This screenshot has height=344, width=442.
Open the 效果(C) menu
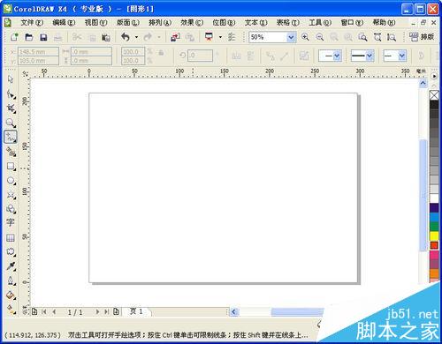(x=192, y=22)
